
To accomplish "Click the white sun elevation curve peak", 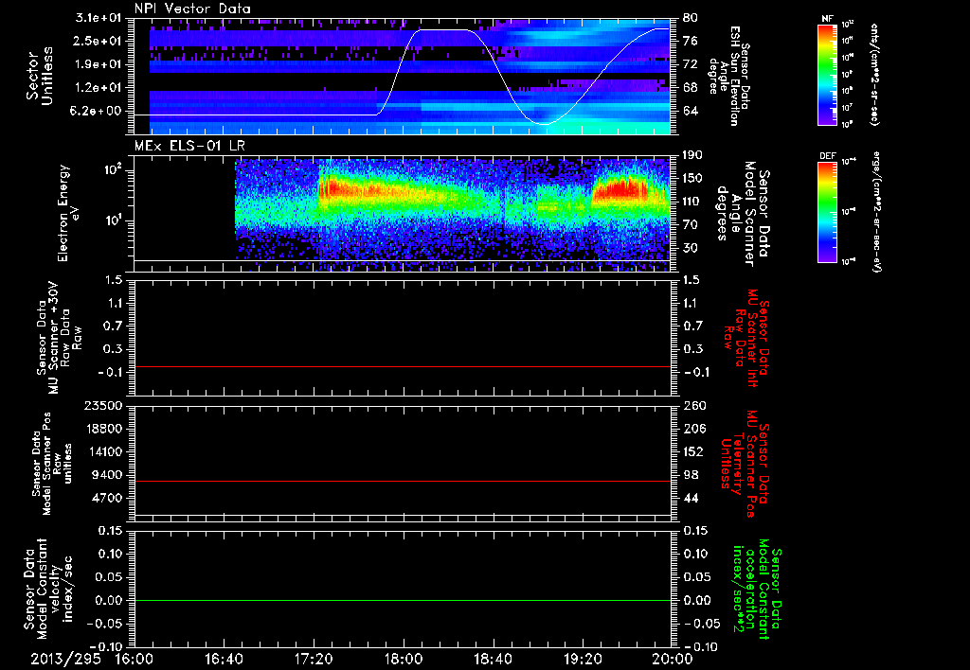I will click(443, 29).
